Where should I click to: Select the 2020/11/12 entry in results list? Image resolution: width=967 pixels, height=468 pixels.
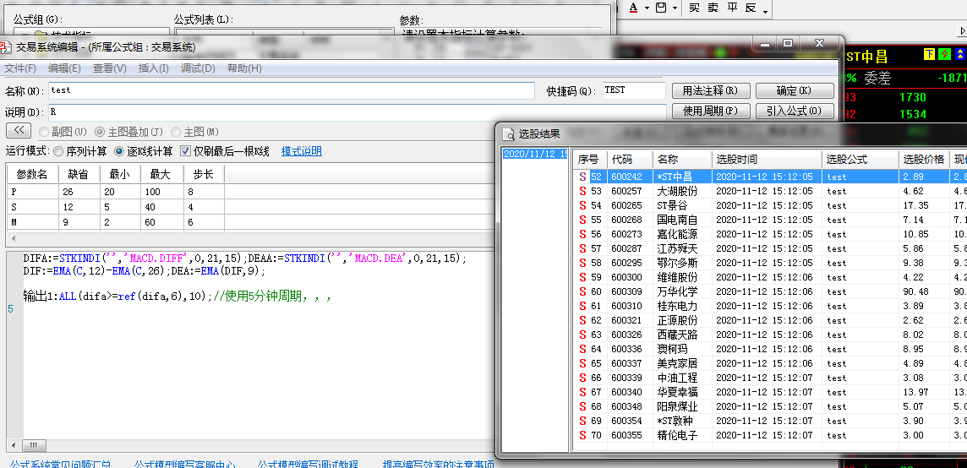point(535,154)
